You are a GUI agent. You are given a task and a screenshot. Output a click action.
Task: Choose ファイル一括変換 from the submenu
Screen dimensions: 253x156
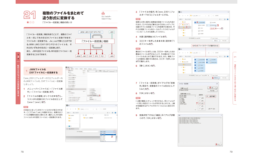point(93,95)
